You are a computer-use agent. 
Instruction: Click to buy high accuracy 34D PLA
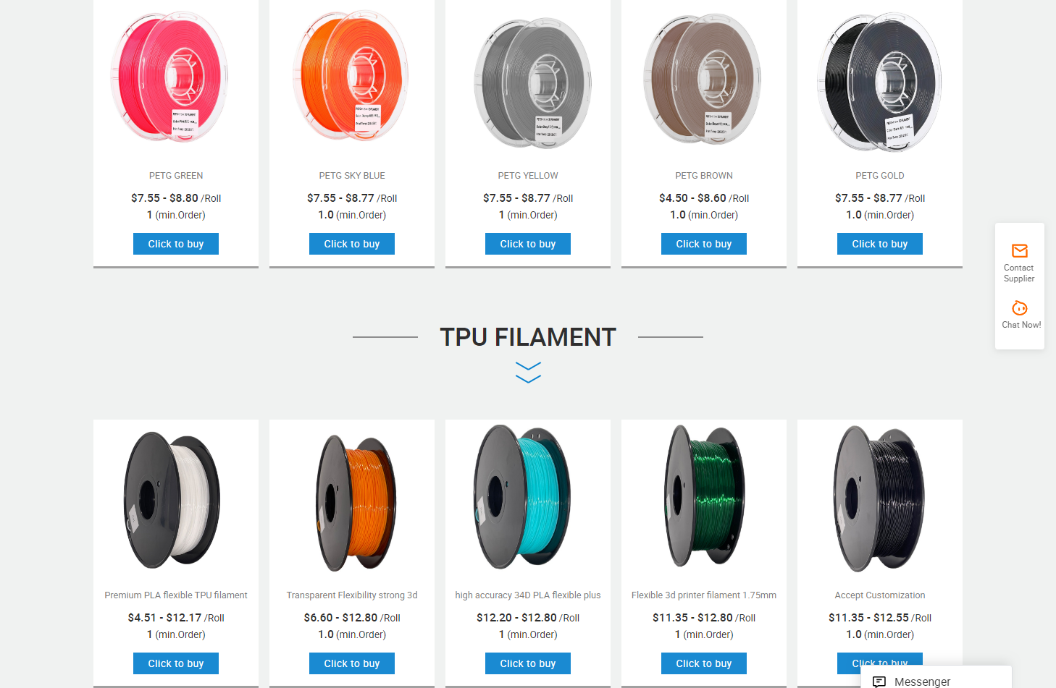(528, 663)
